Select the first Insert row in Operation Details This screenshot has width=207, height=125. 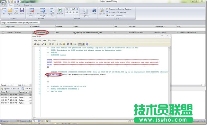click(16, 95)
